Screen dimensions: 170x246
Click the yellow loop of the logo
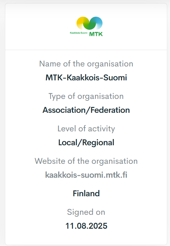(81, 23)
